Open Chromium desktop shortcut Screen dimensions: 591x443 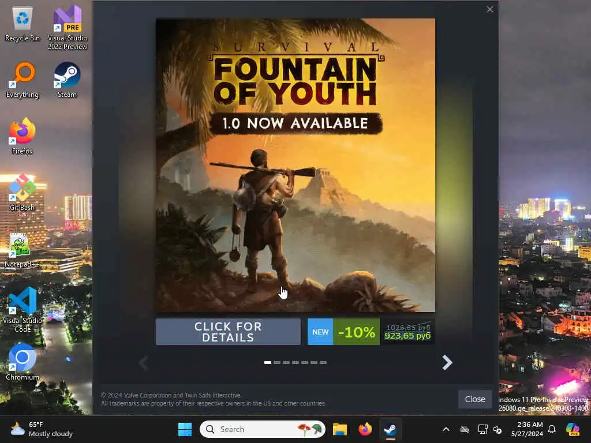tap(23, 362)
